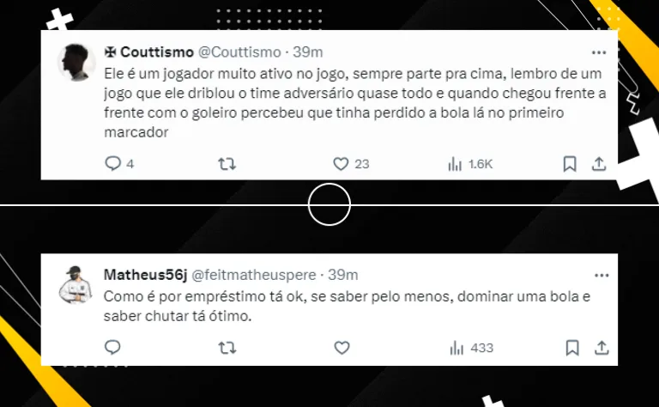
Task: Bookmark the Matheus56j tweet
Action: tap(572, 348)
